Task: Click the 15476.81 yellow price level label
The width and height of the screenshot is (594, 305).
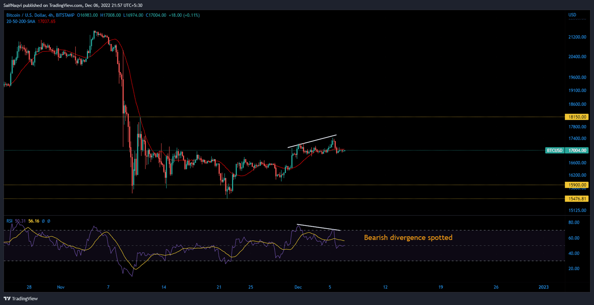Action: tap(577, 199)
